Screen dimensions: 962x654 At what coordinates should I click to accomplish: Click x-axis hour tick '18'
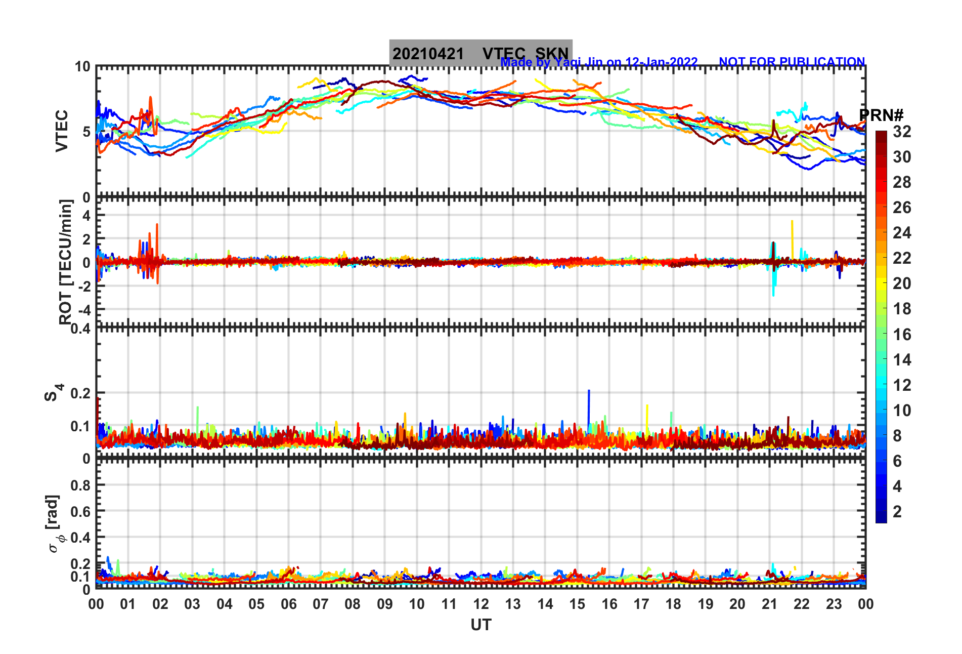pos(673,604)
